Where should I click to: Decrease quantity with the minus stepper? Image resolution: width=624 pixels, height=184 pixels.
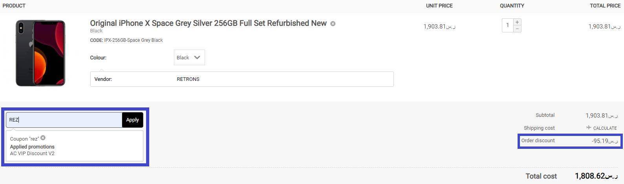[517, 29]
